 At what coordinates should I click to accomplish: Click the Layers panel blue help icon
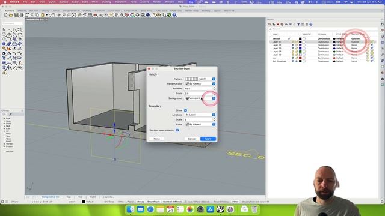point(311,24)
